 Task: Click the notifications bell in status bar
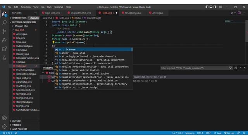[x=244, y=133]
